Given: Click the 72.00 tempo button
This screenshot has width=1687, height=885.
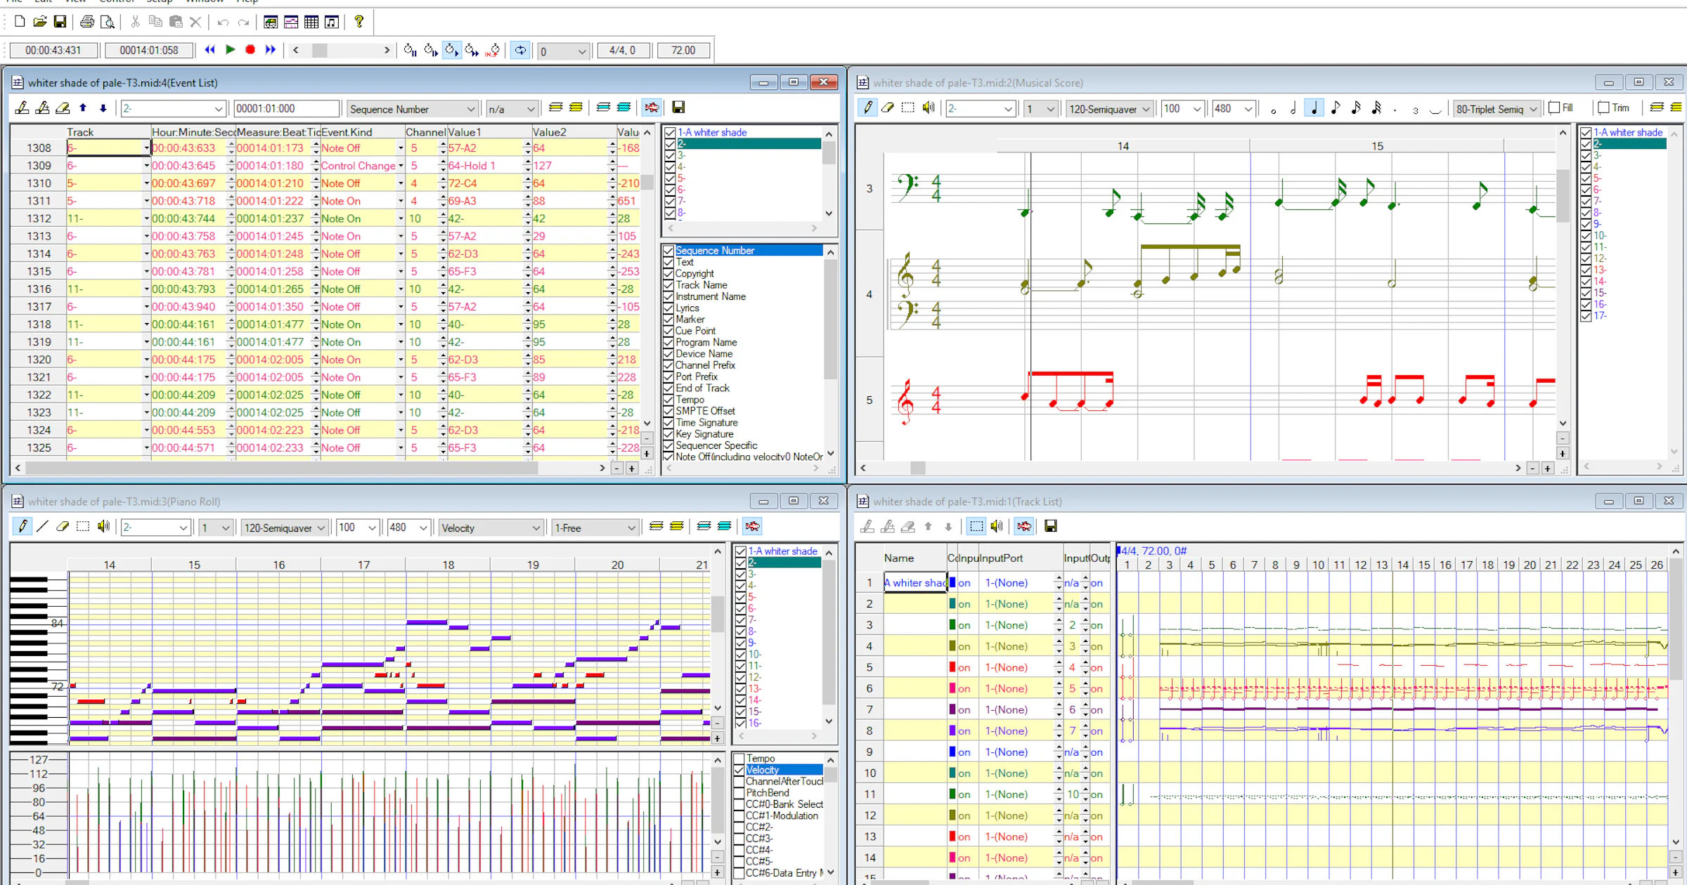Looking at the screenshot, I should [x=683, y=51].
